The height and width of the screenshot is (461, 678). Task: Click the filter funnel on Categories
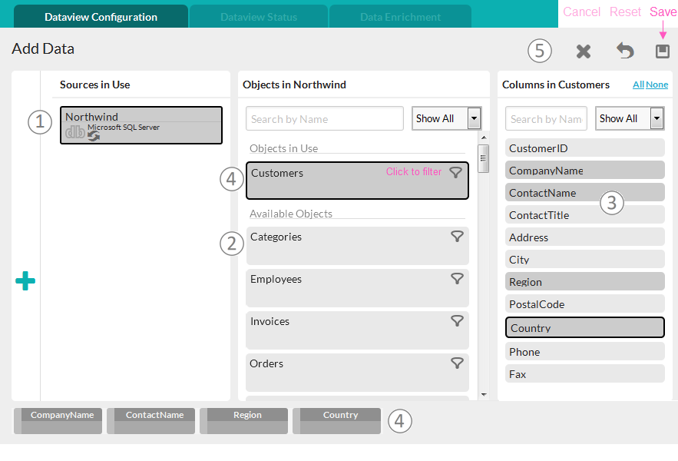coord(457,237)
